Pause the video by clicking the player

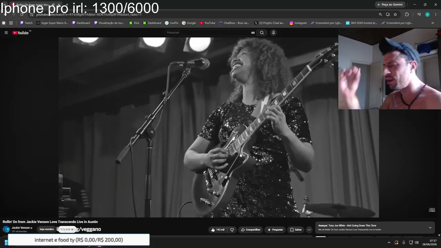(x=218, y=127)
